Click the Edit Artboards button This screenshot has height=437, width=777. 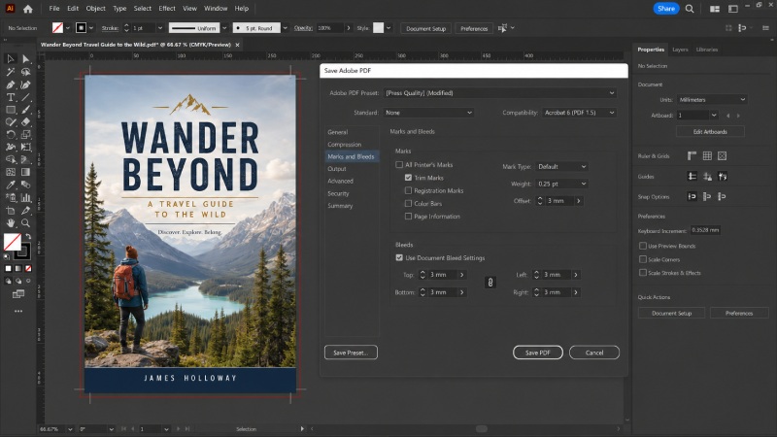(710, 132)
